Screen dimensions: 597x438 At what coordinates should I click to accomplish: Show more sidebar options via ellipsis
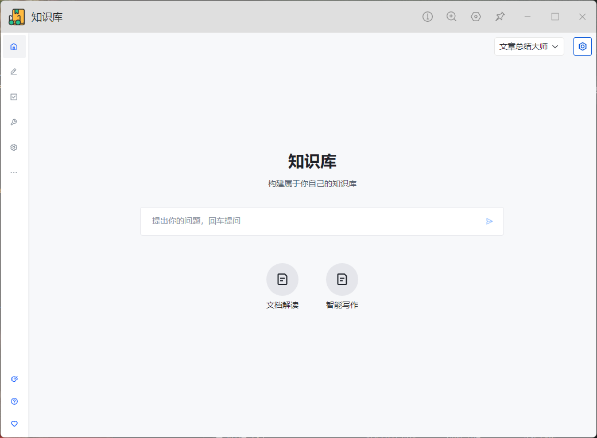(x=14, y=173)
